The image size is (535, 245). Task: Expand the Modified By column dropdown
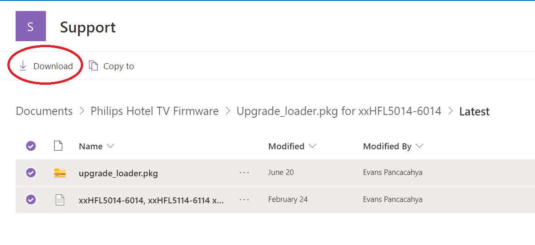(x=419, y=146)
